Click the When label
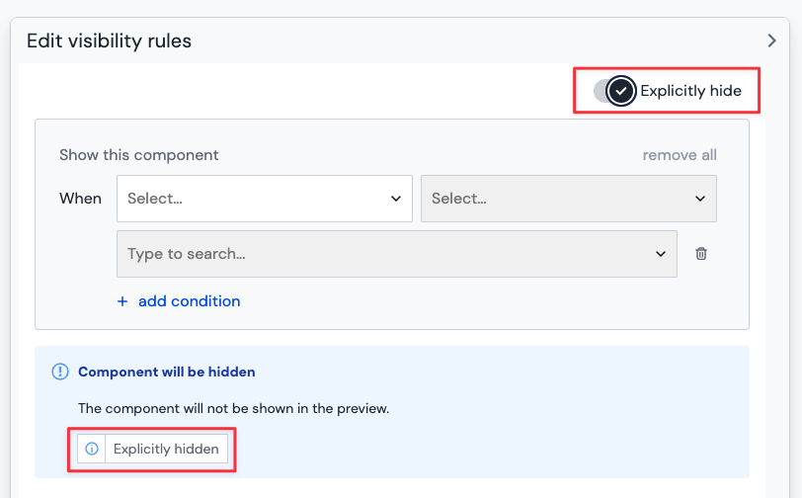The width and height of the screenshot is (802, 498). pyautogui.click(x=80, y=199)
